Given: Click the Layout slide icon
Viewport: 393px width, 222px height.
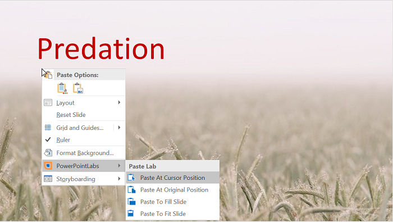Looking at the screenshot, I should click(x=48, y=103).
